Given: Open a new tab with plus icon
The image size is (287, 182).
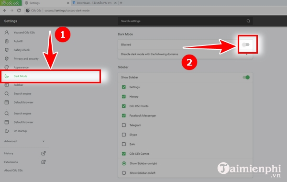Looking at the screenshot, I should click(121, 3).
